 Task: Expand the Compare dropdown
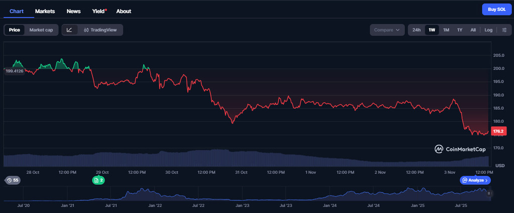coord(387,30)
